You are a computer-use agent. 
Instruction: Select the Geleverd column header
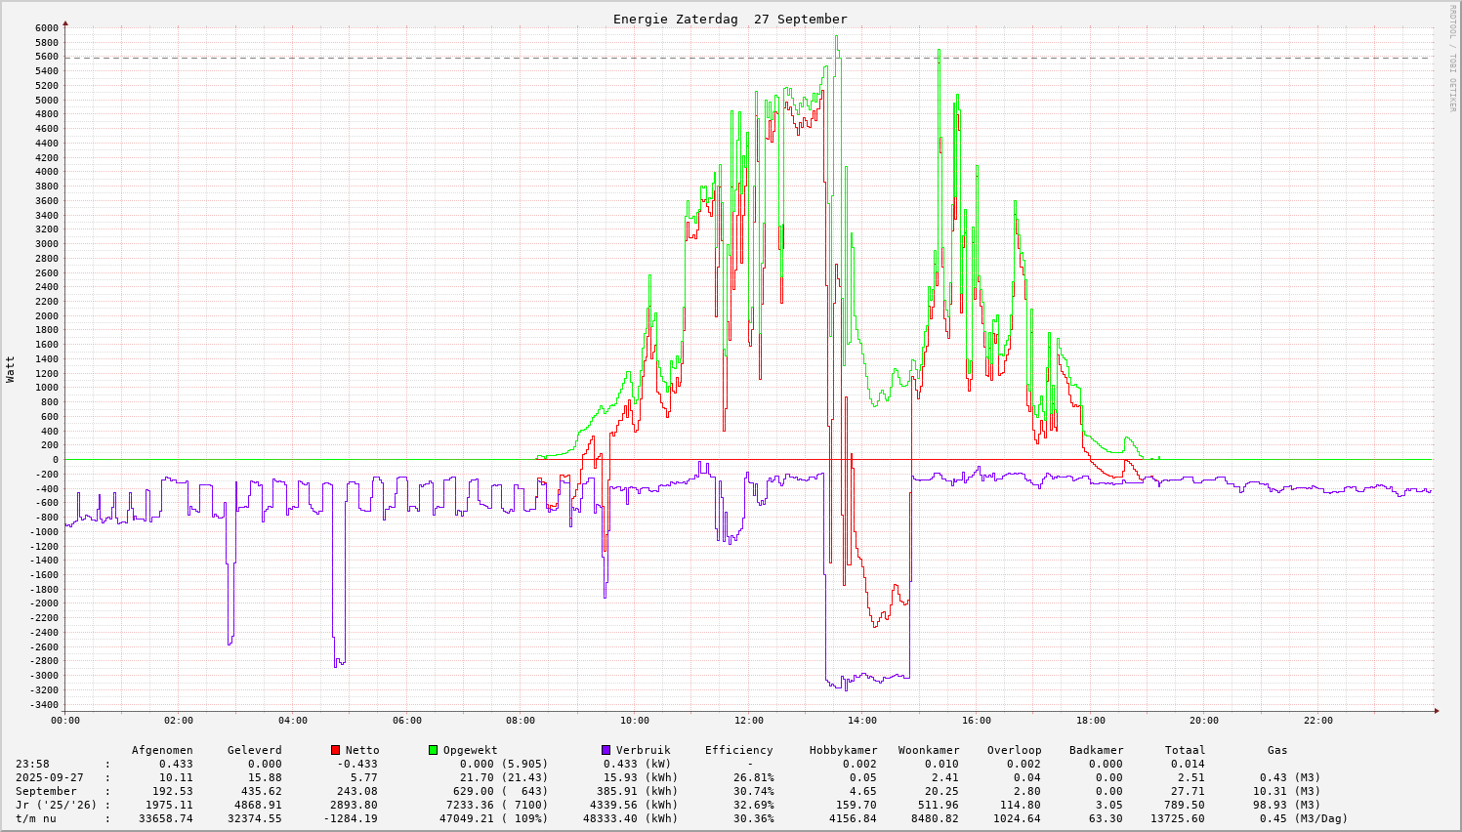point(254,750)
